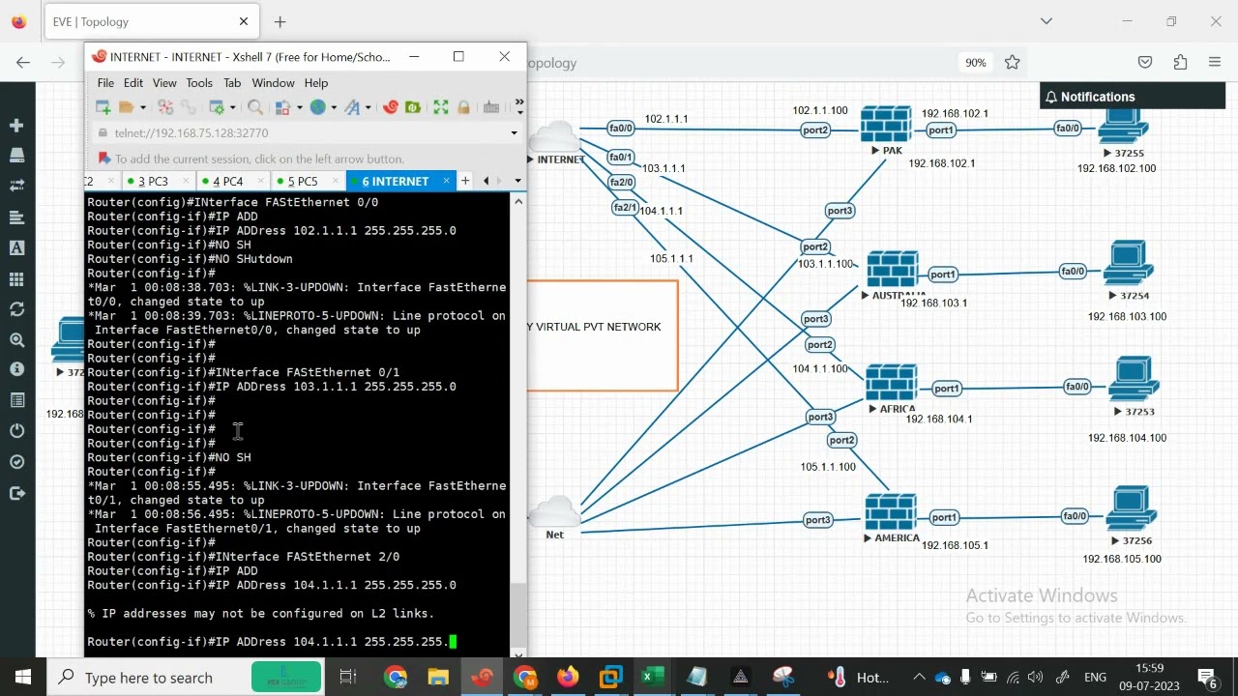Click the Xshell Disconnect toolbar icon

click(165, 107)
